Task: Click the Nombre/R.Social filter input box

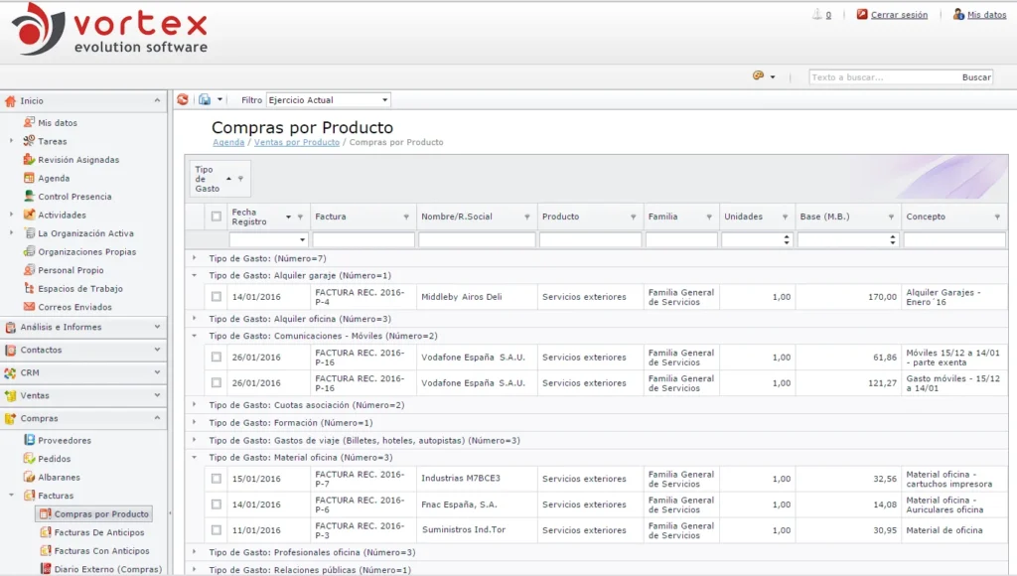Action: [x=477, y=240]
